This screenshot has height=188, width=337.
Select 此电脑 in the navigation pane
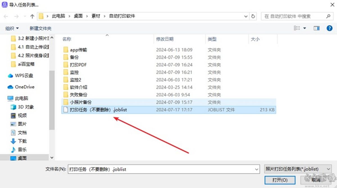(x=18, y=98)
